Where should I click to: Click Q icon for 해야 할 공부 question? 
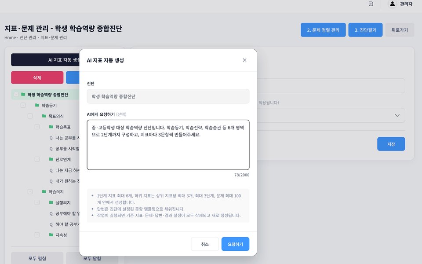51,224
